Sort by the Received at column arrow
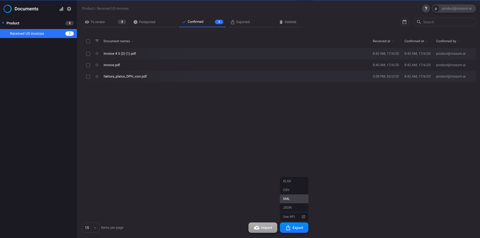Screen dimensions: 480x238 coord(393,41)
